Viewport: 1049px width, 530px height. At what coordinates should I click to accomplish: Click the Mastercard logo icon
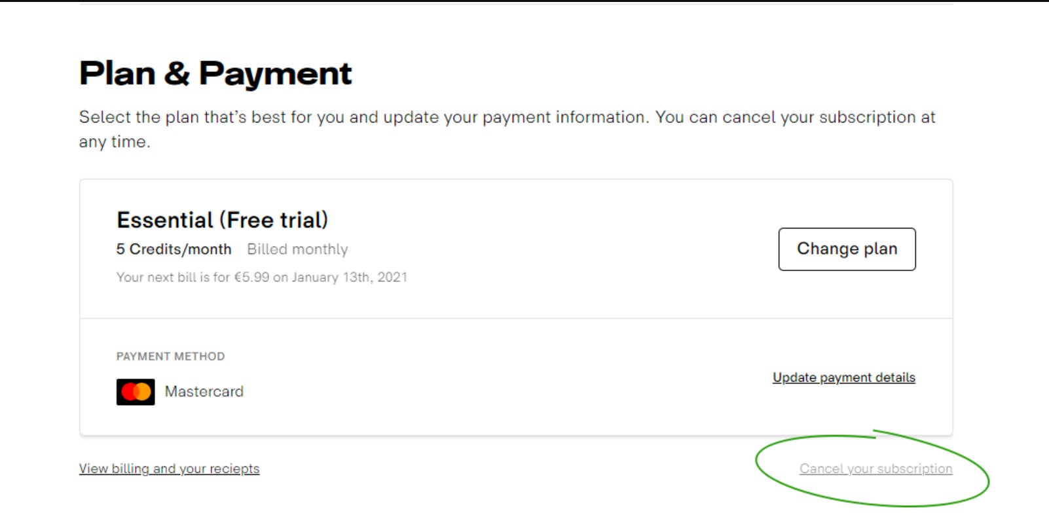pos(136,392)
